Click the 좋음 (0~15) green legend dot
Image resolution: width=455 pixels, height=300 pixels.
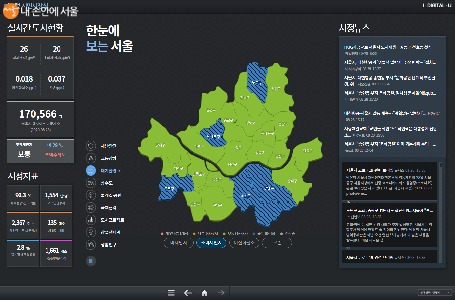pos(253,234)
